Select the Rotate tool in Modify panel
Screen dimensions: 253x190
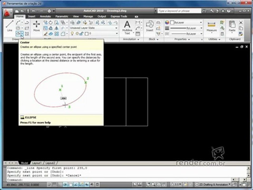(x=51, y=22)
